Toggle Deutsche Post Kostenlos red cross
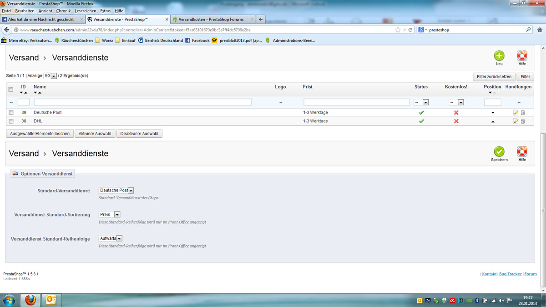This screenshot has width=546, height=307. click(x=456, y=112)
